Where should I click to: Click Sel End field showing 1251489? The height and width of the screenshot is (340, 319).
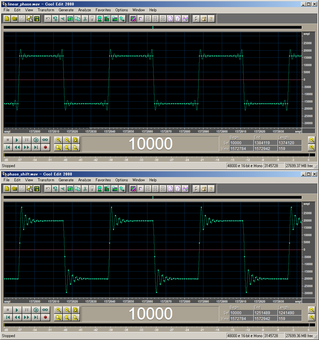point(266,313)
